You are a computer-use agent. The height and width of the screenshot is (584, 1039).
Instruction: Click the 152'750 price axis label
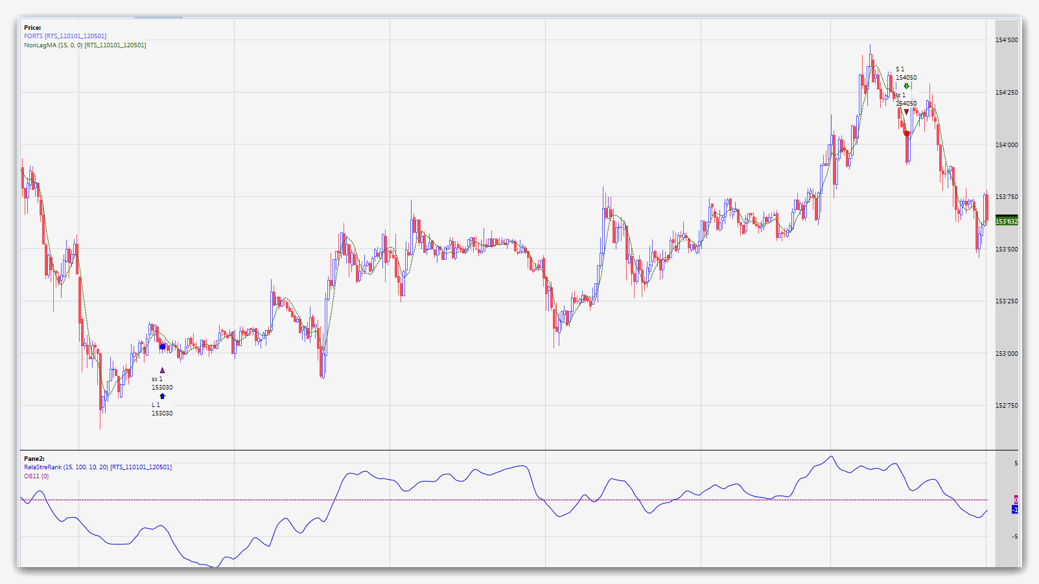click(1007, 406)
